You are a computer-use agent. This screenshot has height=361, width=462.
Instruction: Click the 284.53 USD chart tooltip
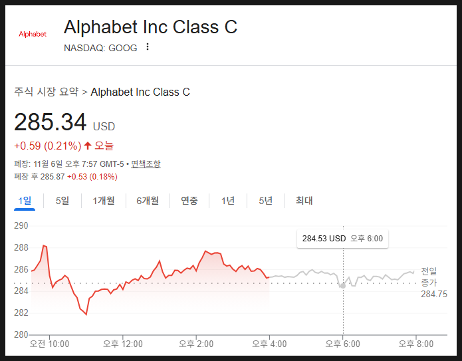(x=342, y=239)
